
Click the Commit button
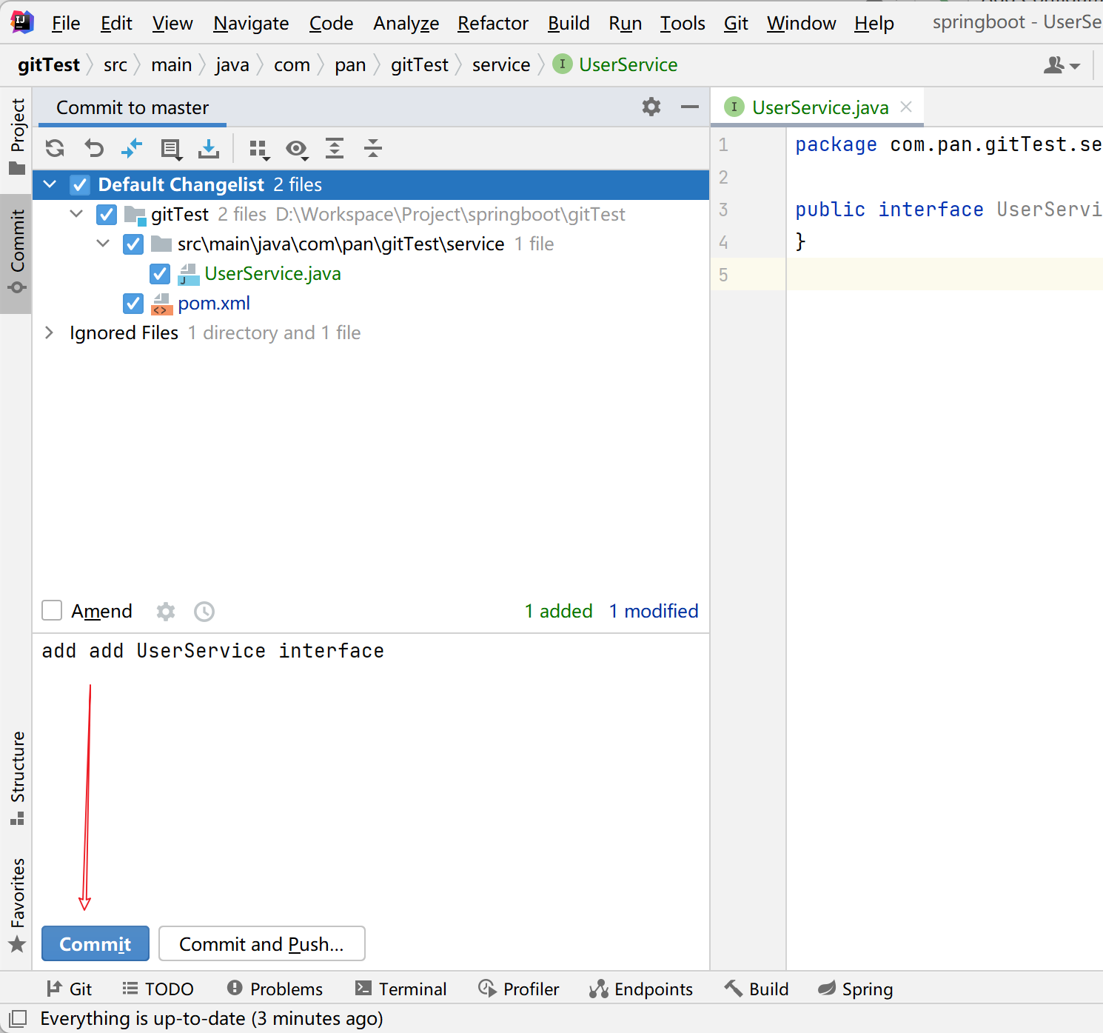point(95,944)
